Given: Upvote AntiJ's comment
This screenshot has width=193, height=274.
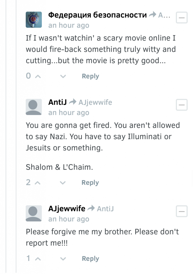Looking at the screenshot, I should [x=37, y=182].
